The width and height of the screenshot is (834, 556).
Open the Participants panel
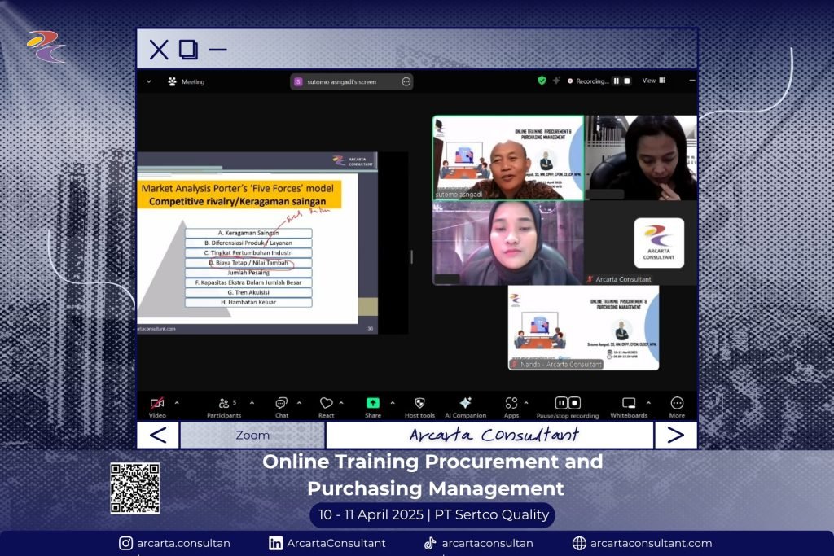click(224, 403)
